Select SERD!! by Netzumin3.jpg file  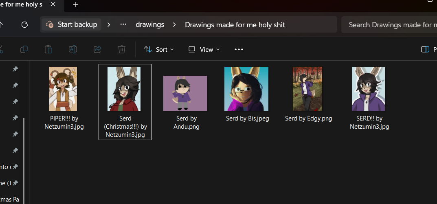369,89
